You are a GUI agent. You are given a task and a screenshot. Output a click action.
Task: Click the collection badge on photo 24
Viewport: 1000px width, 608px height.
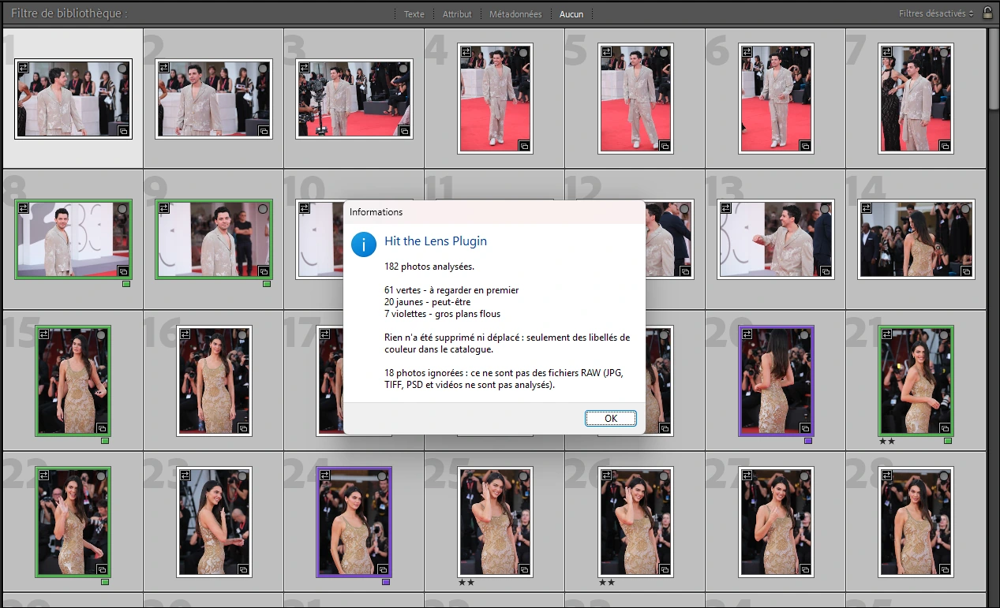(x=383, y=569)
